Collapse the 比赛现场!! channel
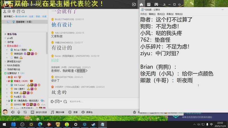Screen dimensions: 228x128 tap(5, 73)
